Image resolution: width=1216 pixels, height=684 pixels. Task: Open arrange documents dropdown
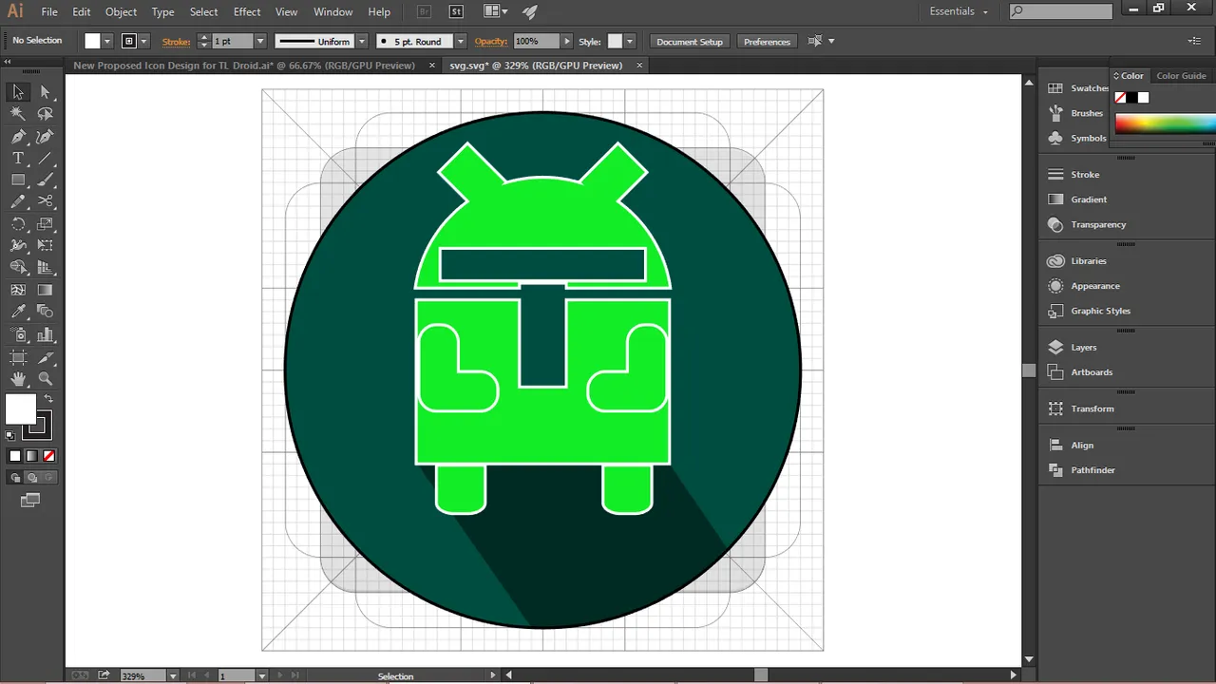pos(495,11)
